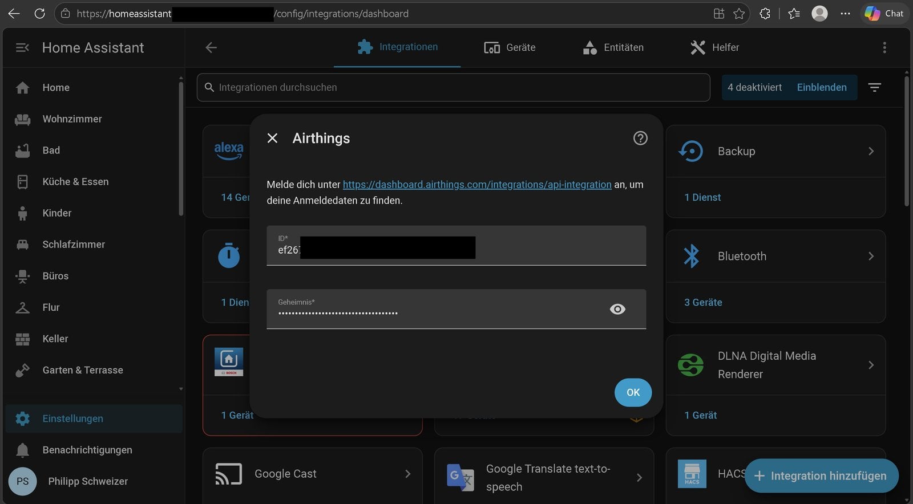Image resolution: width=913 pixels, height=504 pixels.
Task: Open the integrations filter menu
Action: point(874,87)
